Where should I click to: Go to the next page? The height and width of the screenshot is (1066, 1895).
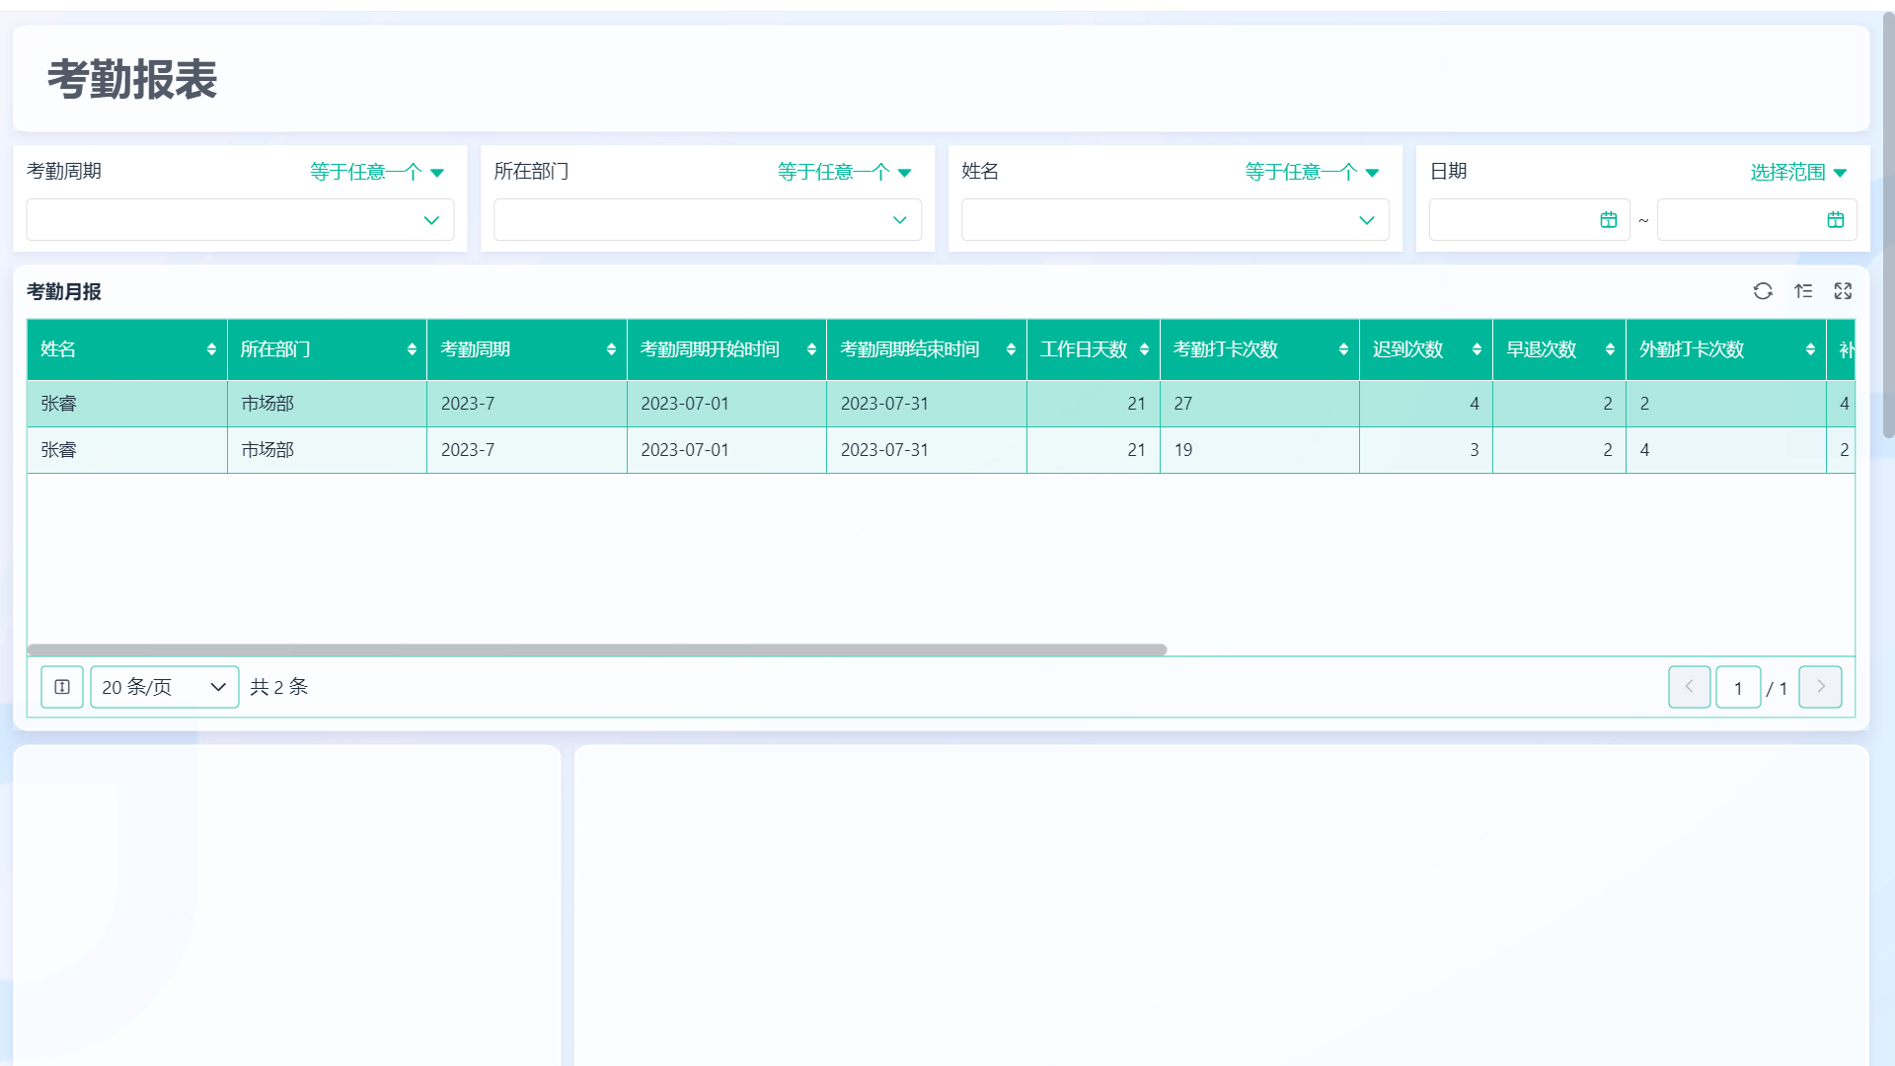click(1820, 687)
